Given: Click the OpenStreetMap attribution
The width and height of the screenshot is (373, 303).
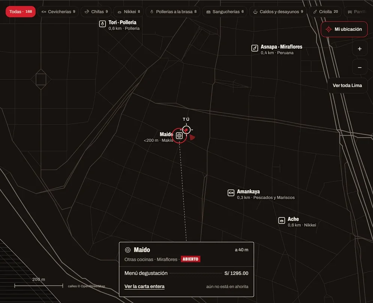Looking at the screenshot, I should point(86,286).
